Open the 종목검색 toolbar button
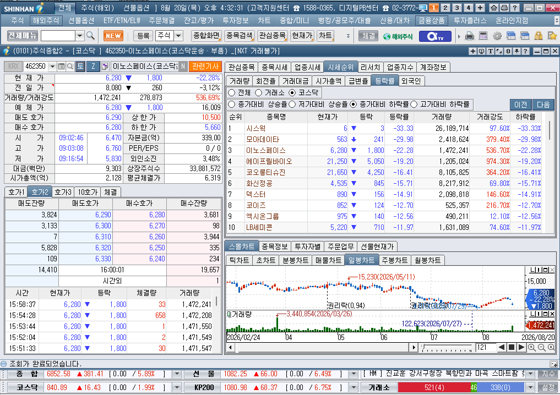This screenshot has width=560, height=395. (x=240, y=36)
